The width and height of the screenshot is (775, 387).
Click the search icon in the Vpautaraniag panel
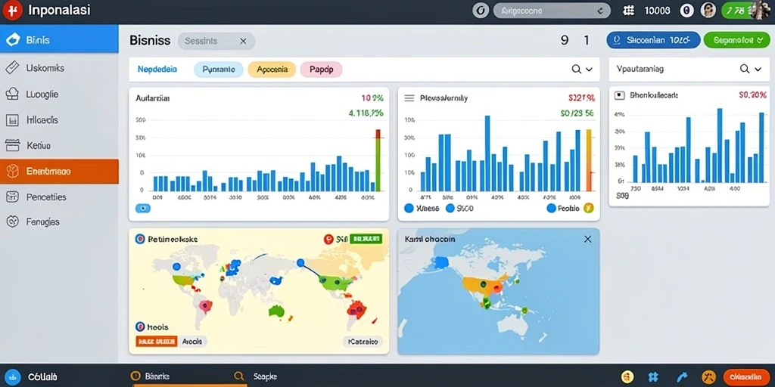coord(745,69)
